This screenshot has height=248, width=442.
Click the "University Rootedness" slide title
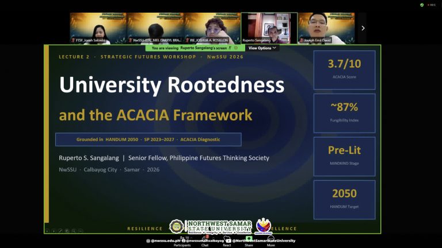point(172,85)
